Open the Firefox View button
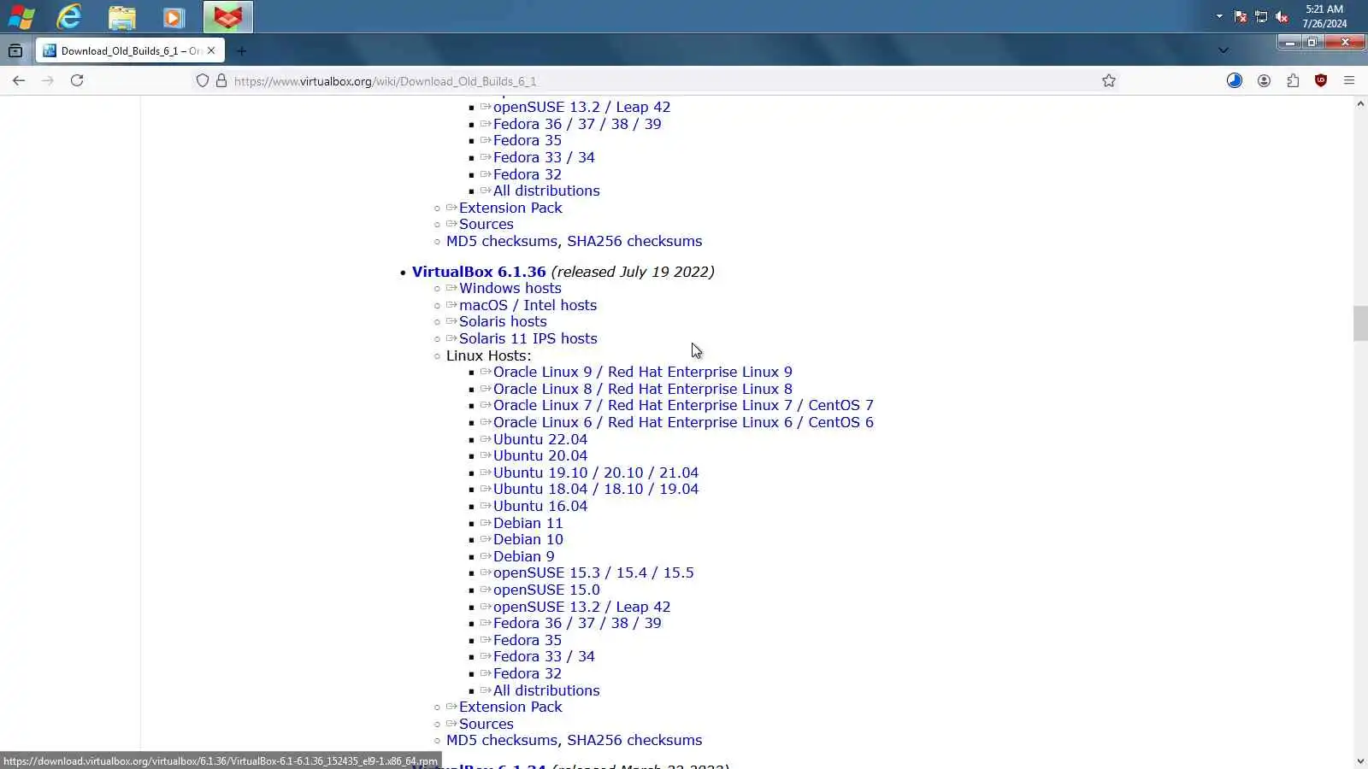The image size is (1368, 769). (x=15, y=50)
